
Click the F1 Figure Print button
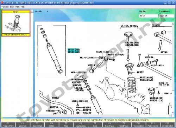(x=8, y=125)
